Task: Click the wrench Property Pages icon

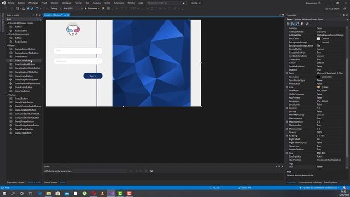Action: click(x=307, y=24)
